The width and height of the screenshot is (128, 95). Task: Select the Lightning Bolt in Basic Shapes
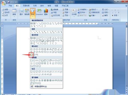click(61, 41)
